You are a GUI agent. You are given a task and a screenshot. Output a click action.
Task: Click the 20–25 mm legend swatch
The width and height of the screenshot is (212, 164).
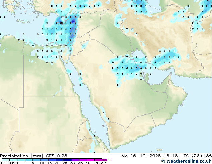pyautogui.click(x=60, y=160)
